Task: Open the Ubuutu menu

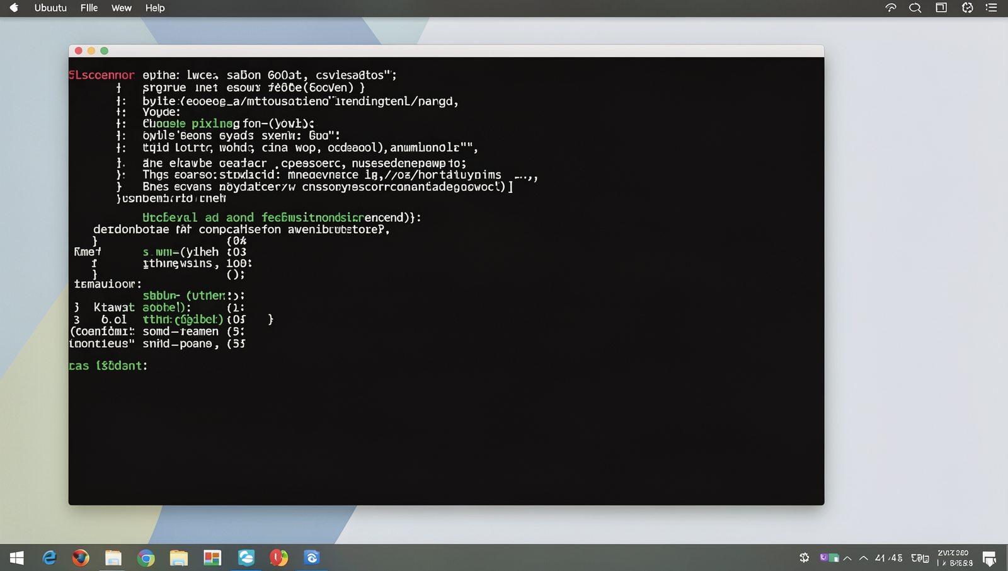Action: [x=50, y=8]
